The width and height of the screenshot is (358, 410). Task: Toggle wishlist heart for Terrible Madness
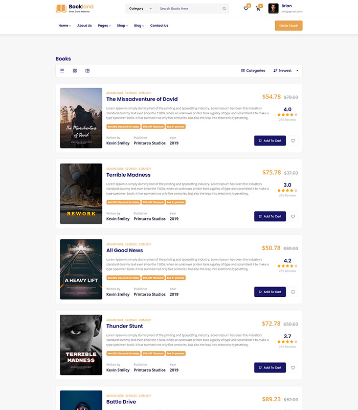[x=293, y=216]
